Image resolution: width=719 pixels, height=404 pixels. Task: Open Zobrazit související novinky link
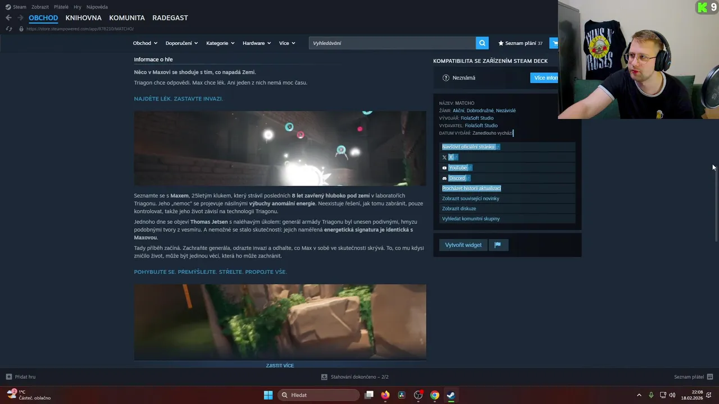(471, 199)
